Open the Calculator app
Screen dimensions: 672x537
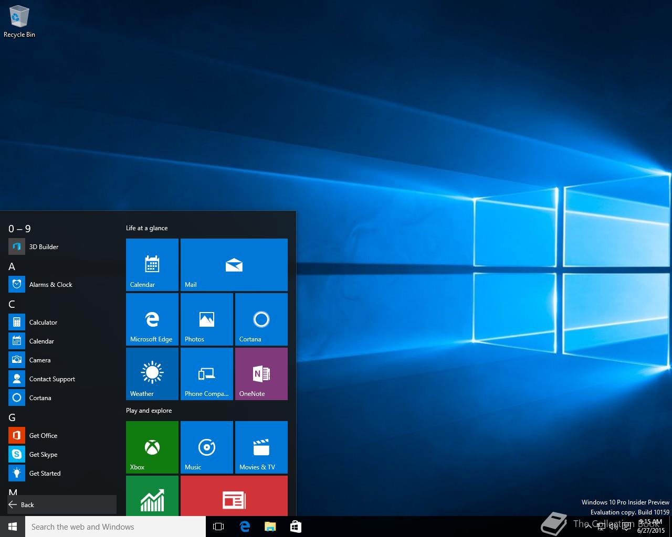tap(62, 322)
